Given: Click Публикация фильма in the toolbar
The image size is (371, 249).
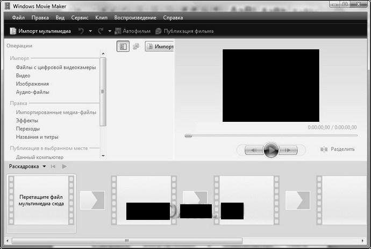Looking at the screenshot, I should [x=184, y=31].
